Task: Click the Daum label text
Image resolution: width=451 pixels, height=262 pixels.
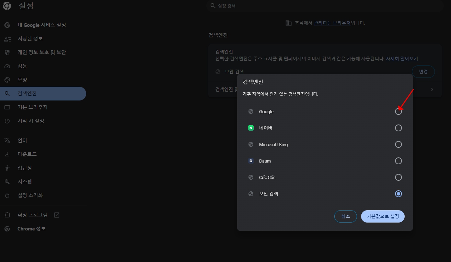Action: coord(265,161)
